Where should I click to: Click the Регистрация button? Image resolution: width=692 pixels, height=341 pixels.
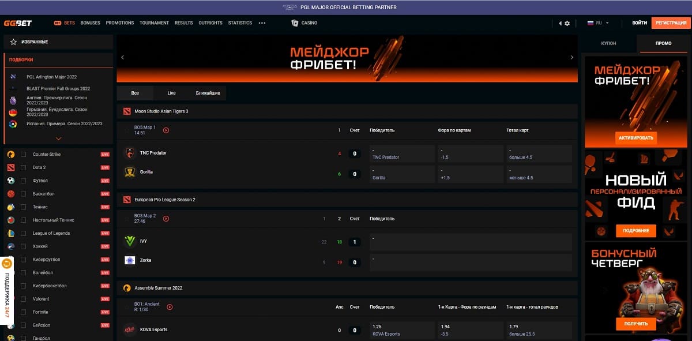click(671, 23)
